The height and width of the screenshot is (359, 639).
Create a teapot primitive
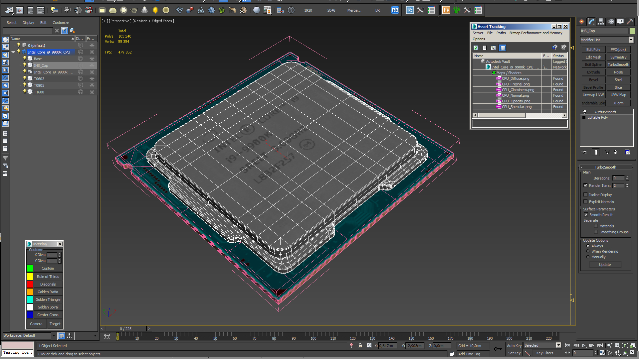pos(134,10)
